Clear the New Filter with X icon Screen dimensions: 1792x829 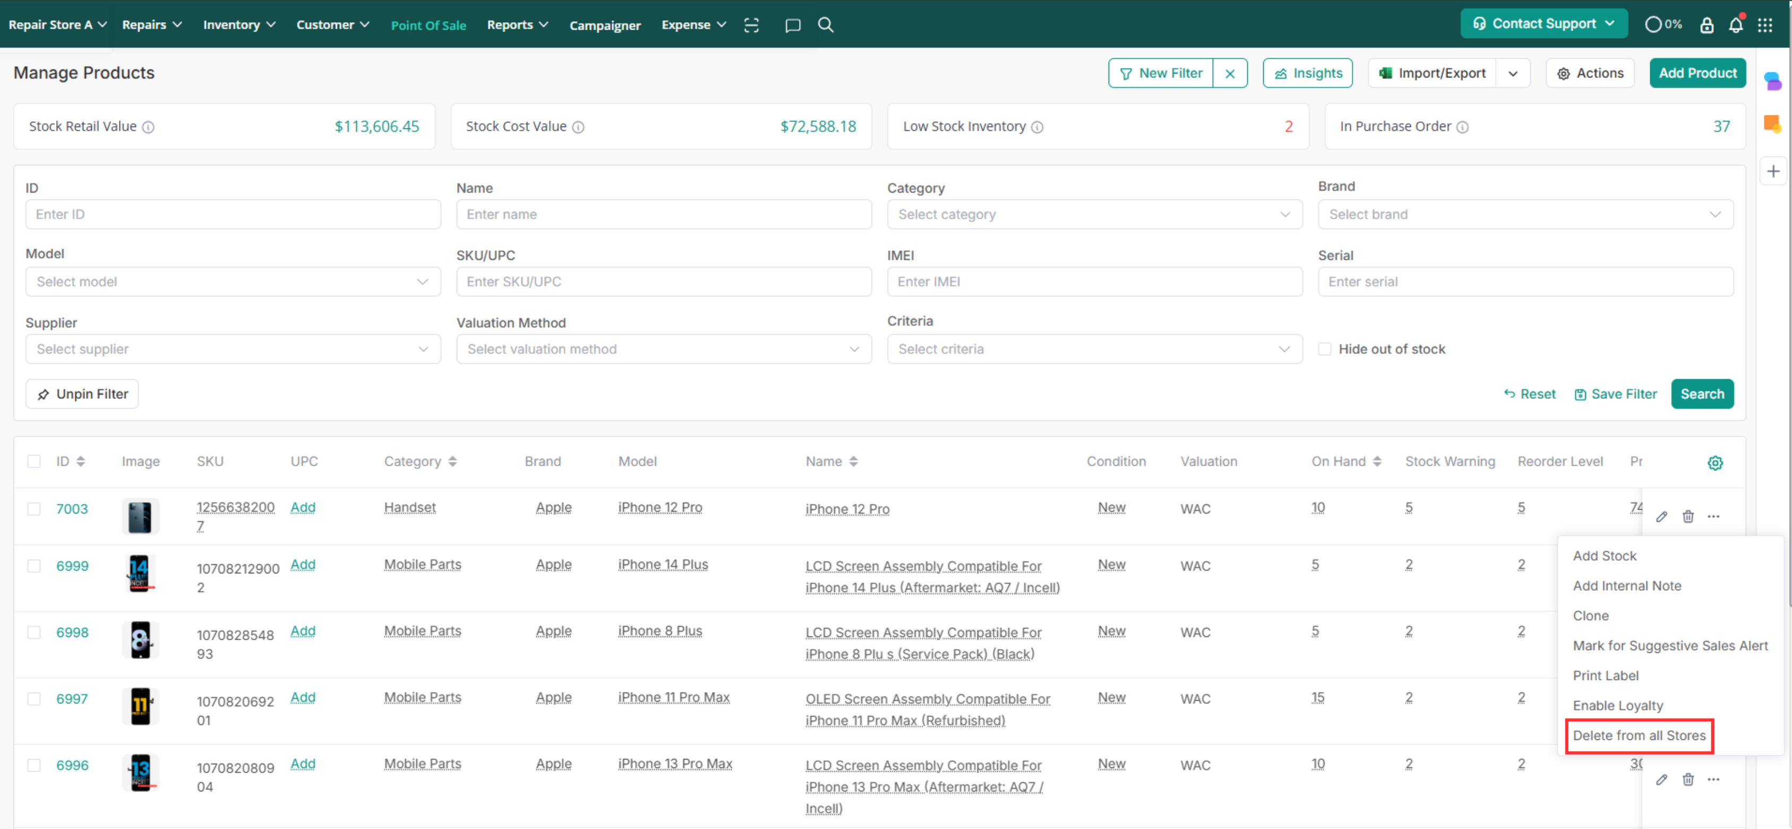[x=1230, y=73]
